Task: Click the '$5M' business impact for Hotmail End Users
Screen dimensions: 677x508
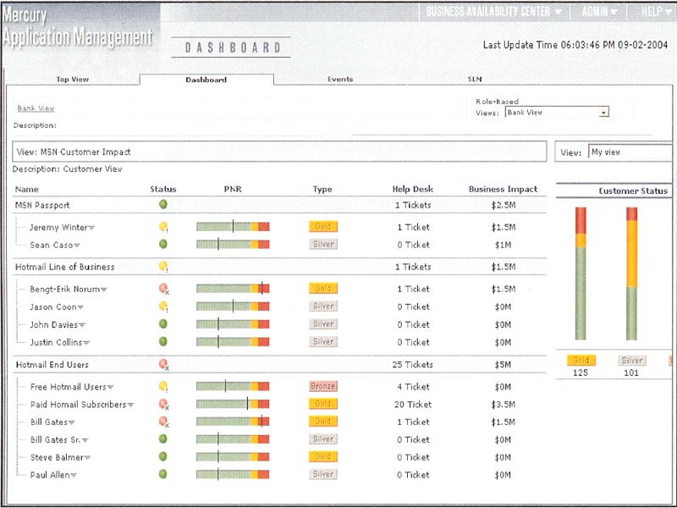Action: coord(503,365)
